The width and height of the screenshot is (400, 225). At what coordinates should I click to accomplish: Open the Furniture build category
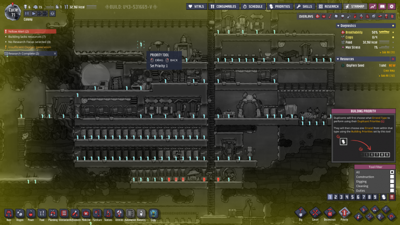(97, 214)
